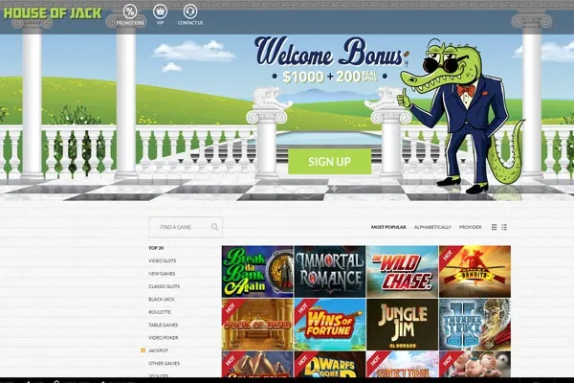The image size is (574, 383).
Task: Click the search magnifier icon
Action: click(x=215, y=228)
